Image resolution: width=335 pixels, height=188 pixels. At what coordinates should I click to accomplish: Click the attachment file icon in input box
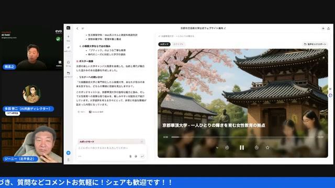[x=130, y=156]
